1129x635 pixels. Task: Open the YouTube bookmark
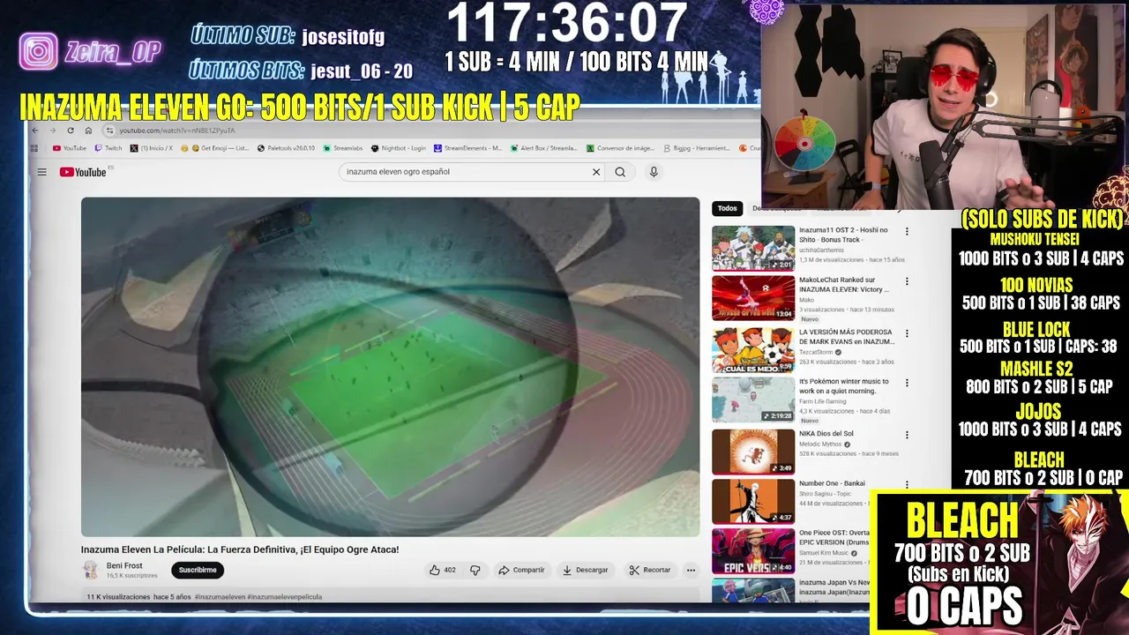click(x=70, y=148)
